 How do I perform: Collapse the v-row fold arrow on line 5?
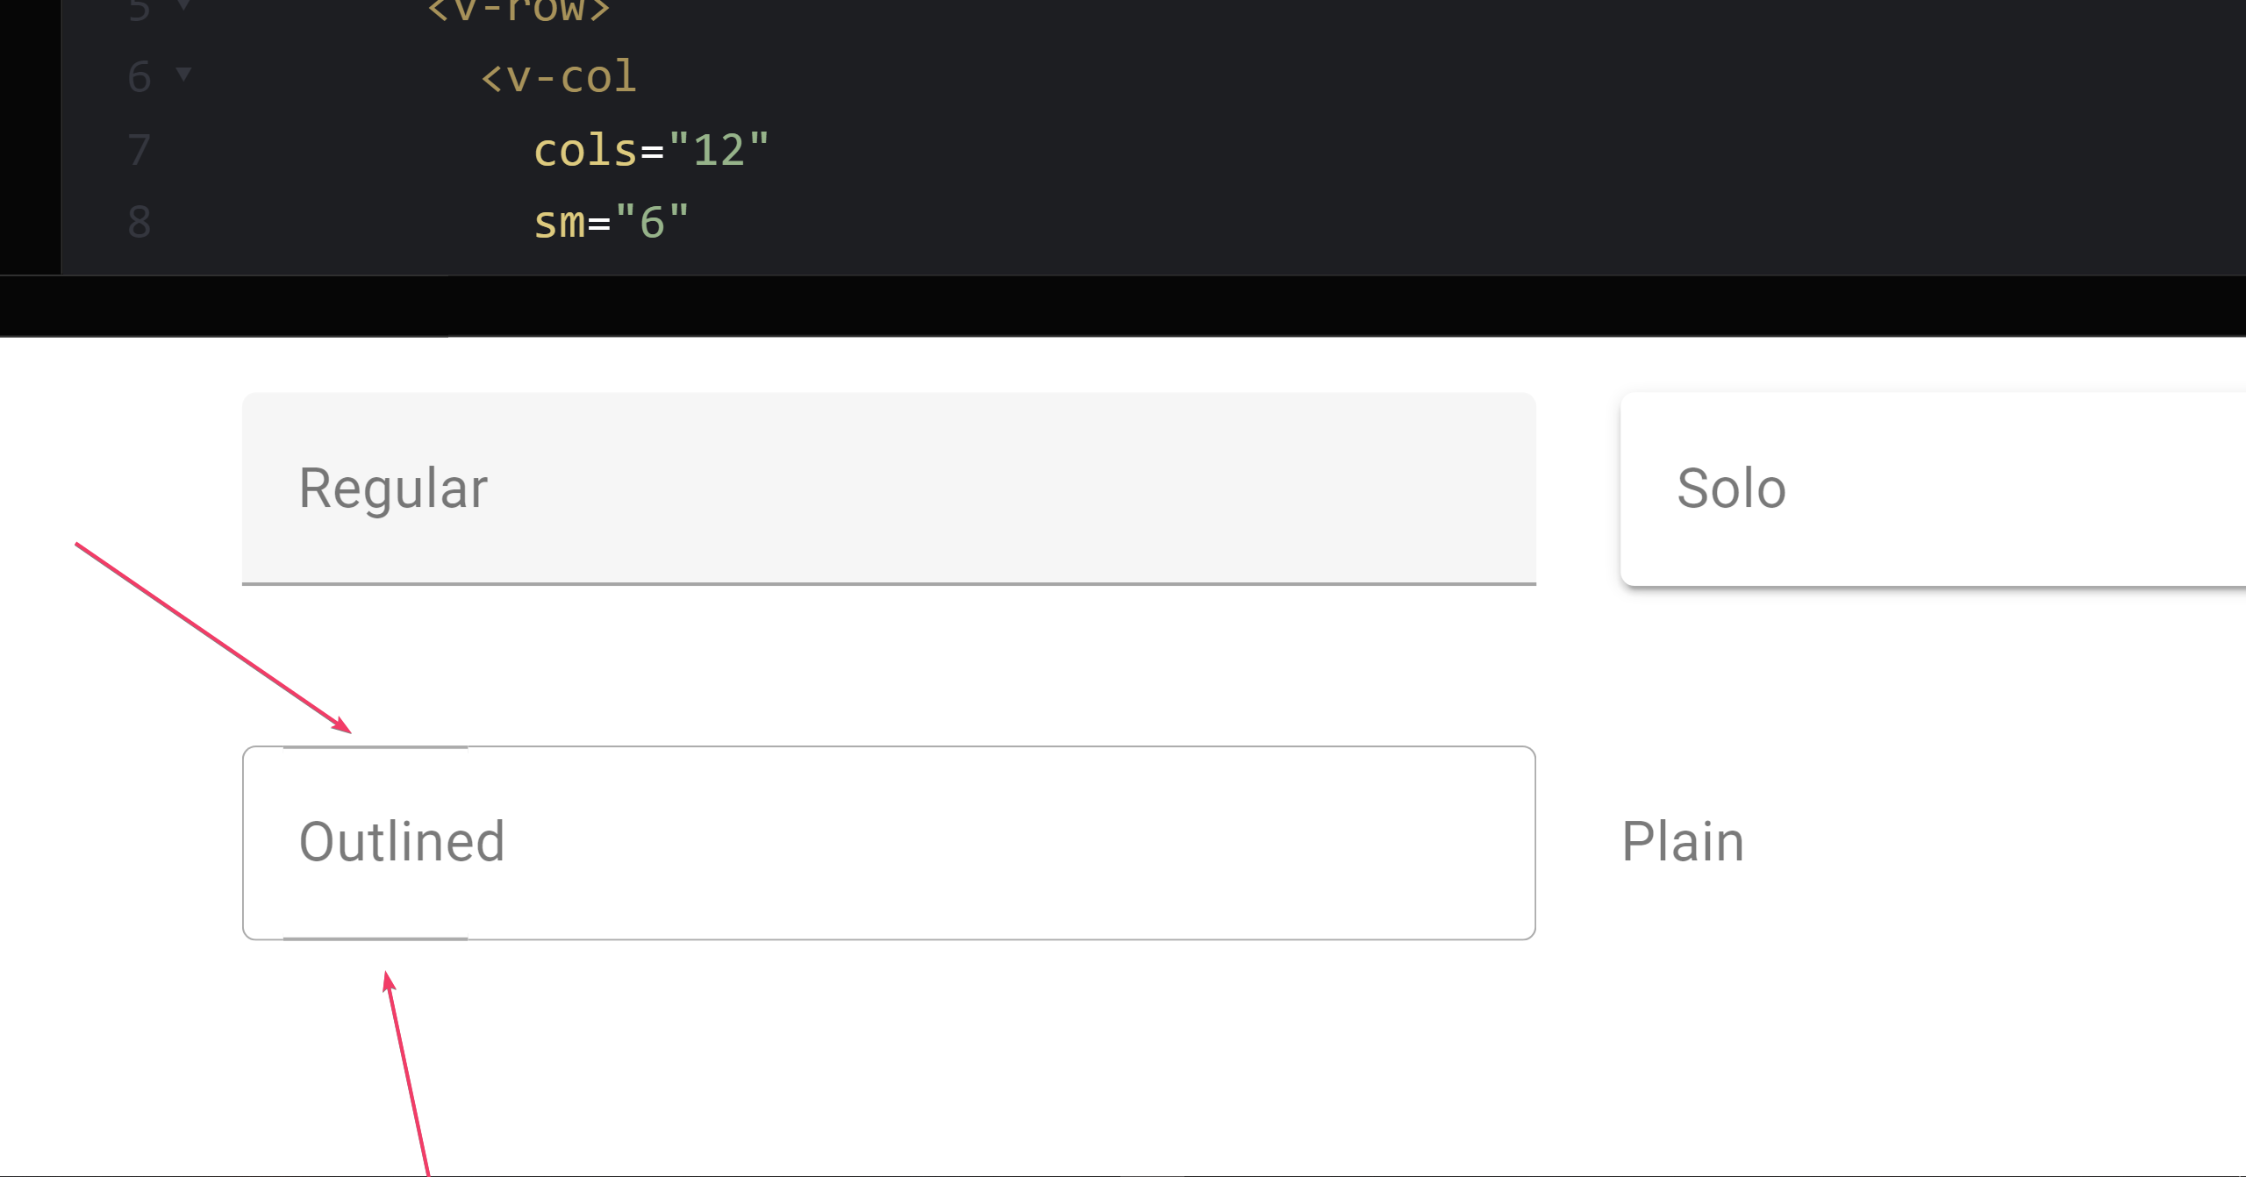point(183,5)
